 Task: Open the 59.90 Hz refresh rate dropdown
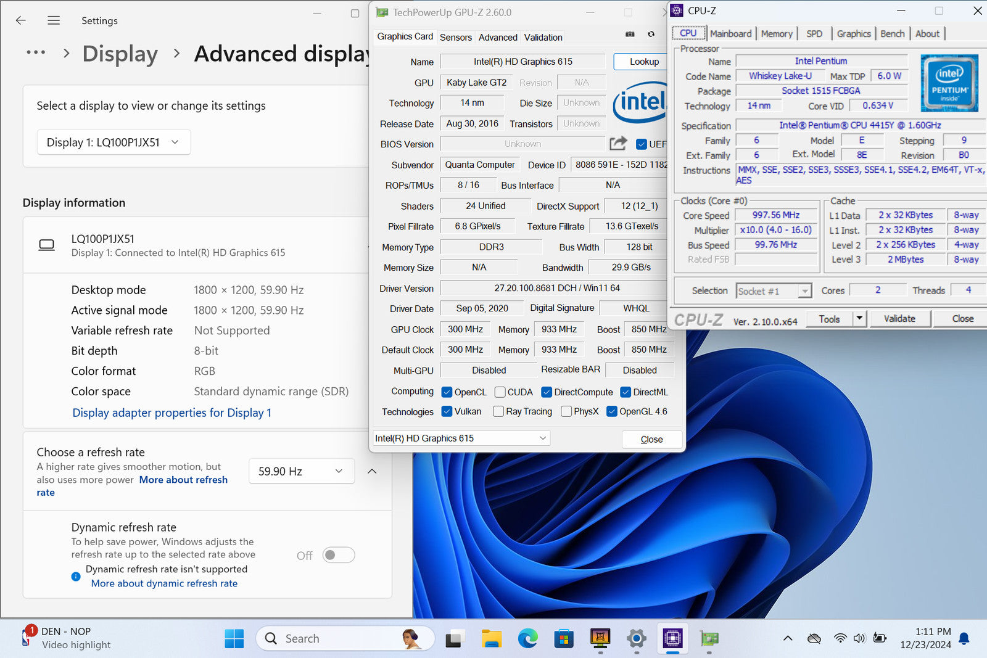[301, 471]
